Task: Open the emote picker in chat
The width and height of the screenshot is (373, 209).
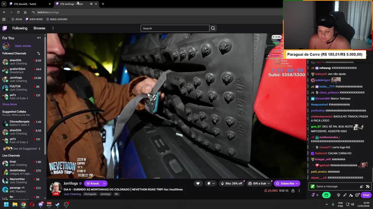Action: pyautogui.click(x=362, y=186)
